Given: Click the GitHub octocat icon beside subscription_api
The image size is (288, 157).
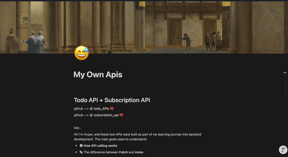Looking at the screenshot, I should tap(91, 115).
